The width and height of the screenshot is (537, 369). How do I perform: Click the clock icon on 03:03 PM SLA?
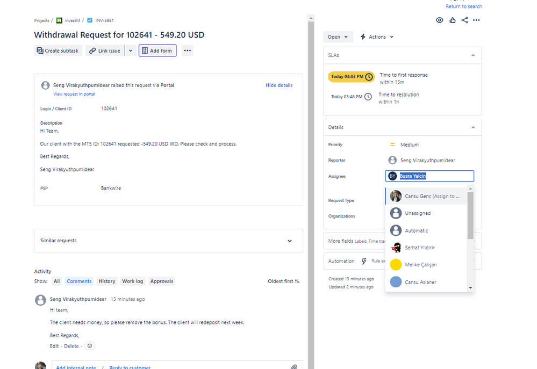click(x=369, y=77)
